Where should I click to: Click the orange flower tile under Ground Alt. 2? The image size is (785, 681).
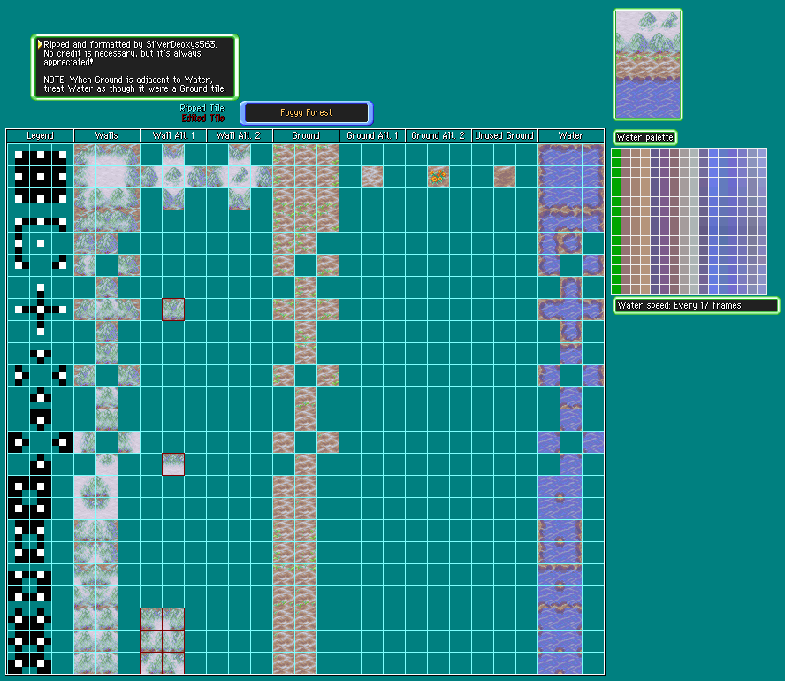(438, 177)
